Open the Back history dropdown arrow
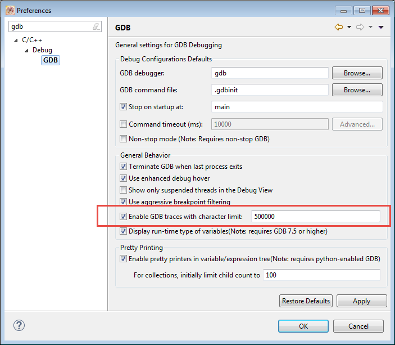The image size is (395, 345). 349,27
